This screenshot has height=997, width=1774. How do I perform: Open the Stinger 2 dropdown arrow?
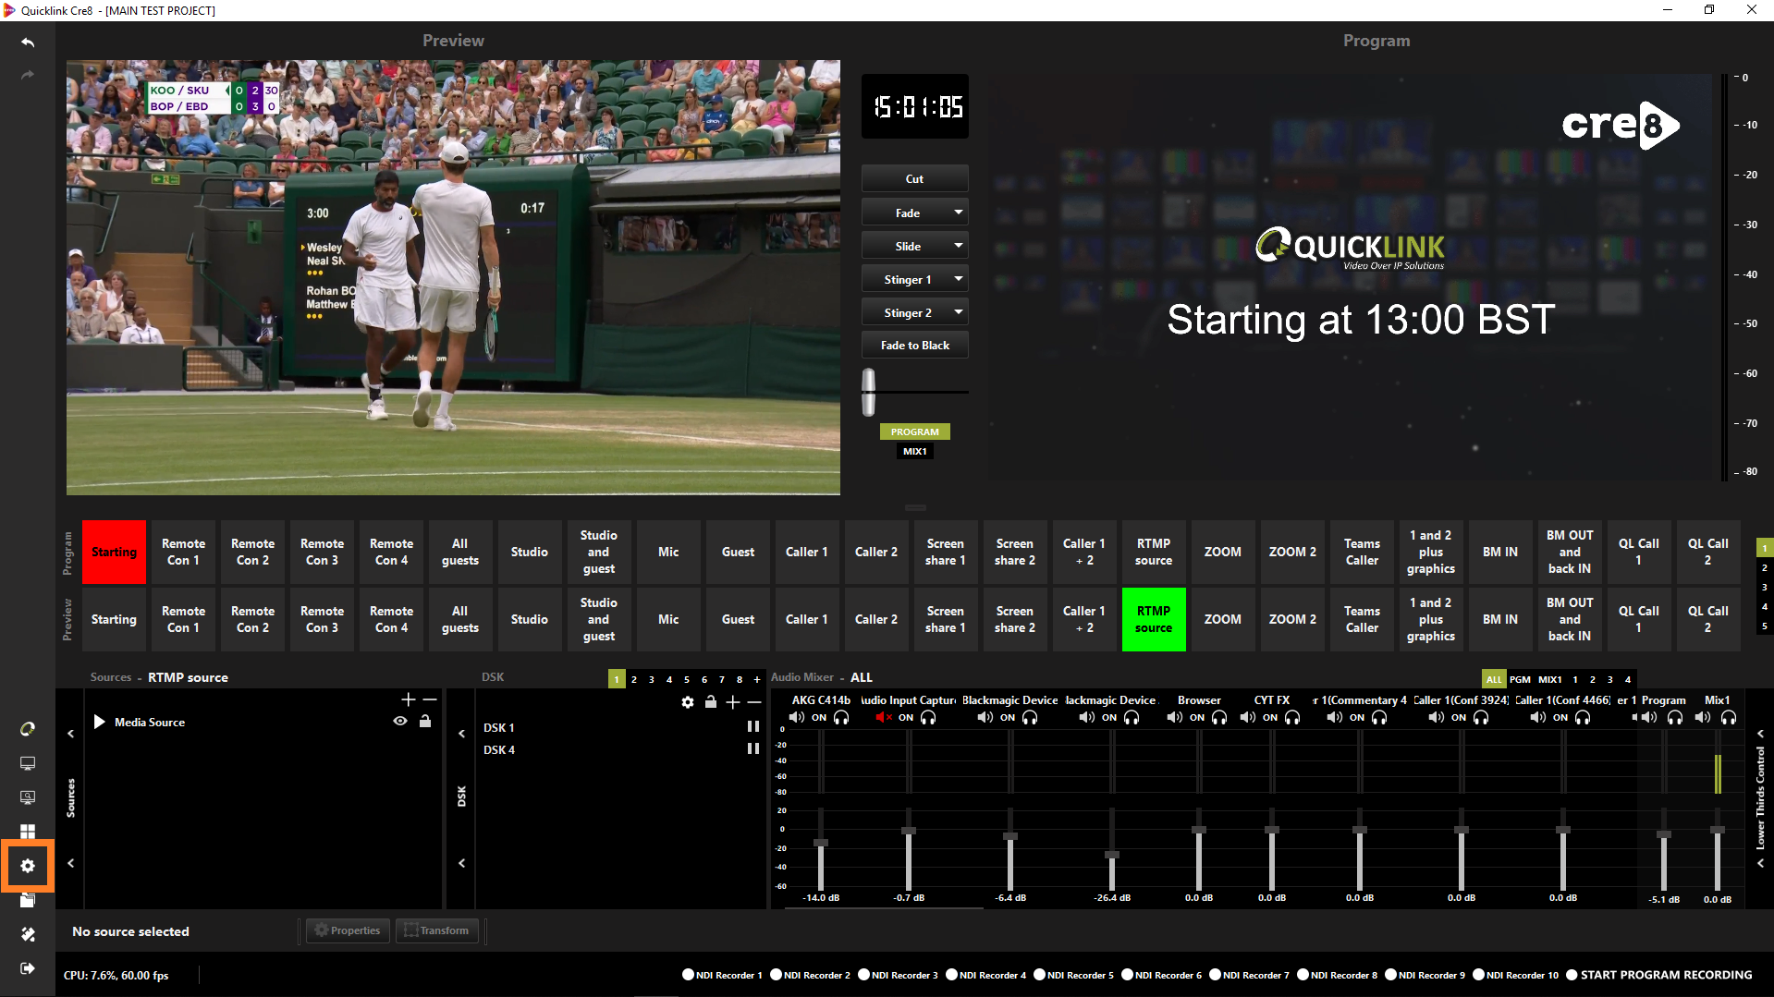(959, 312)
